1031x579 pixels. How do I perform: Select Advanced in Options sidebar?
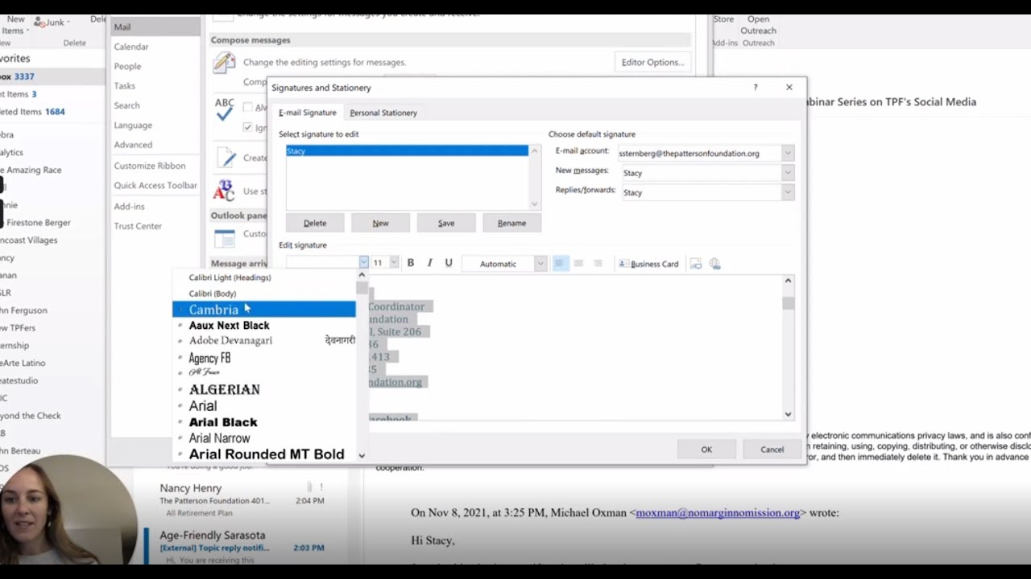[x=155, y=145]
